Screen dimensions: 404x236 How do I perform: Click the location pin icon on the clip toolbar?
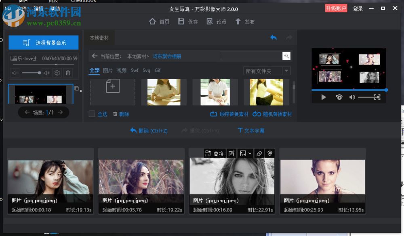coord(270,153)
